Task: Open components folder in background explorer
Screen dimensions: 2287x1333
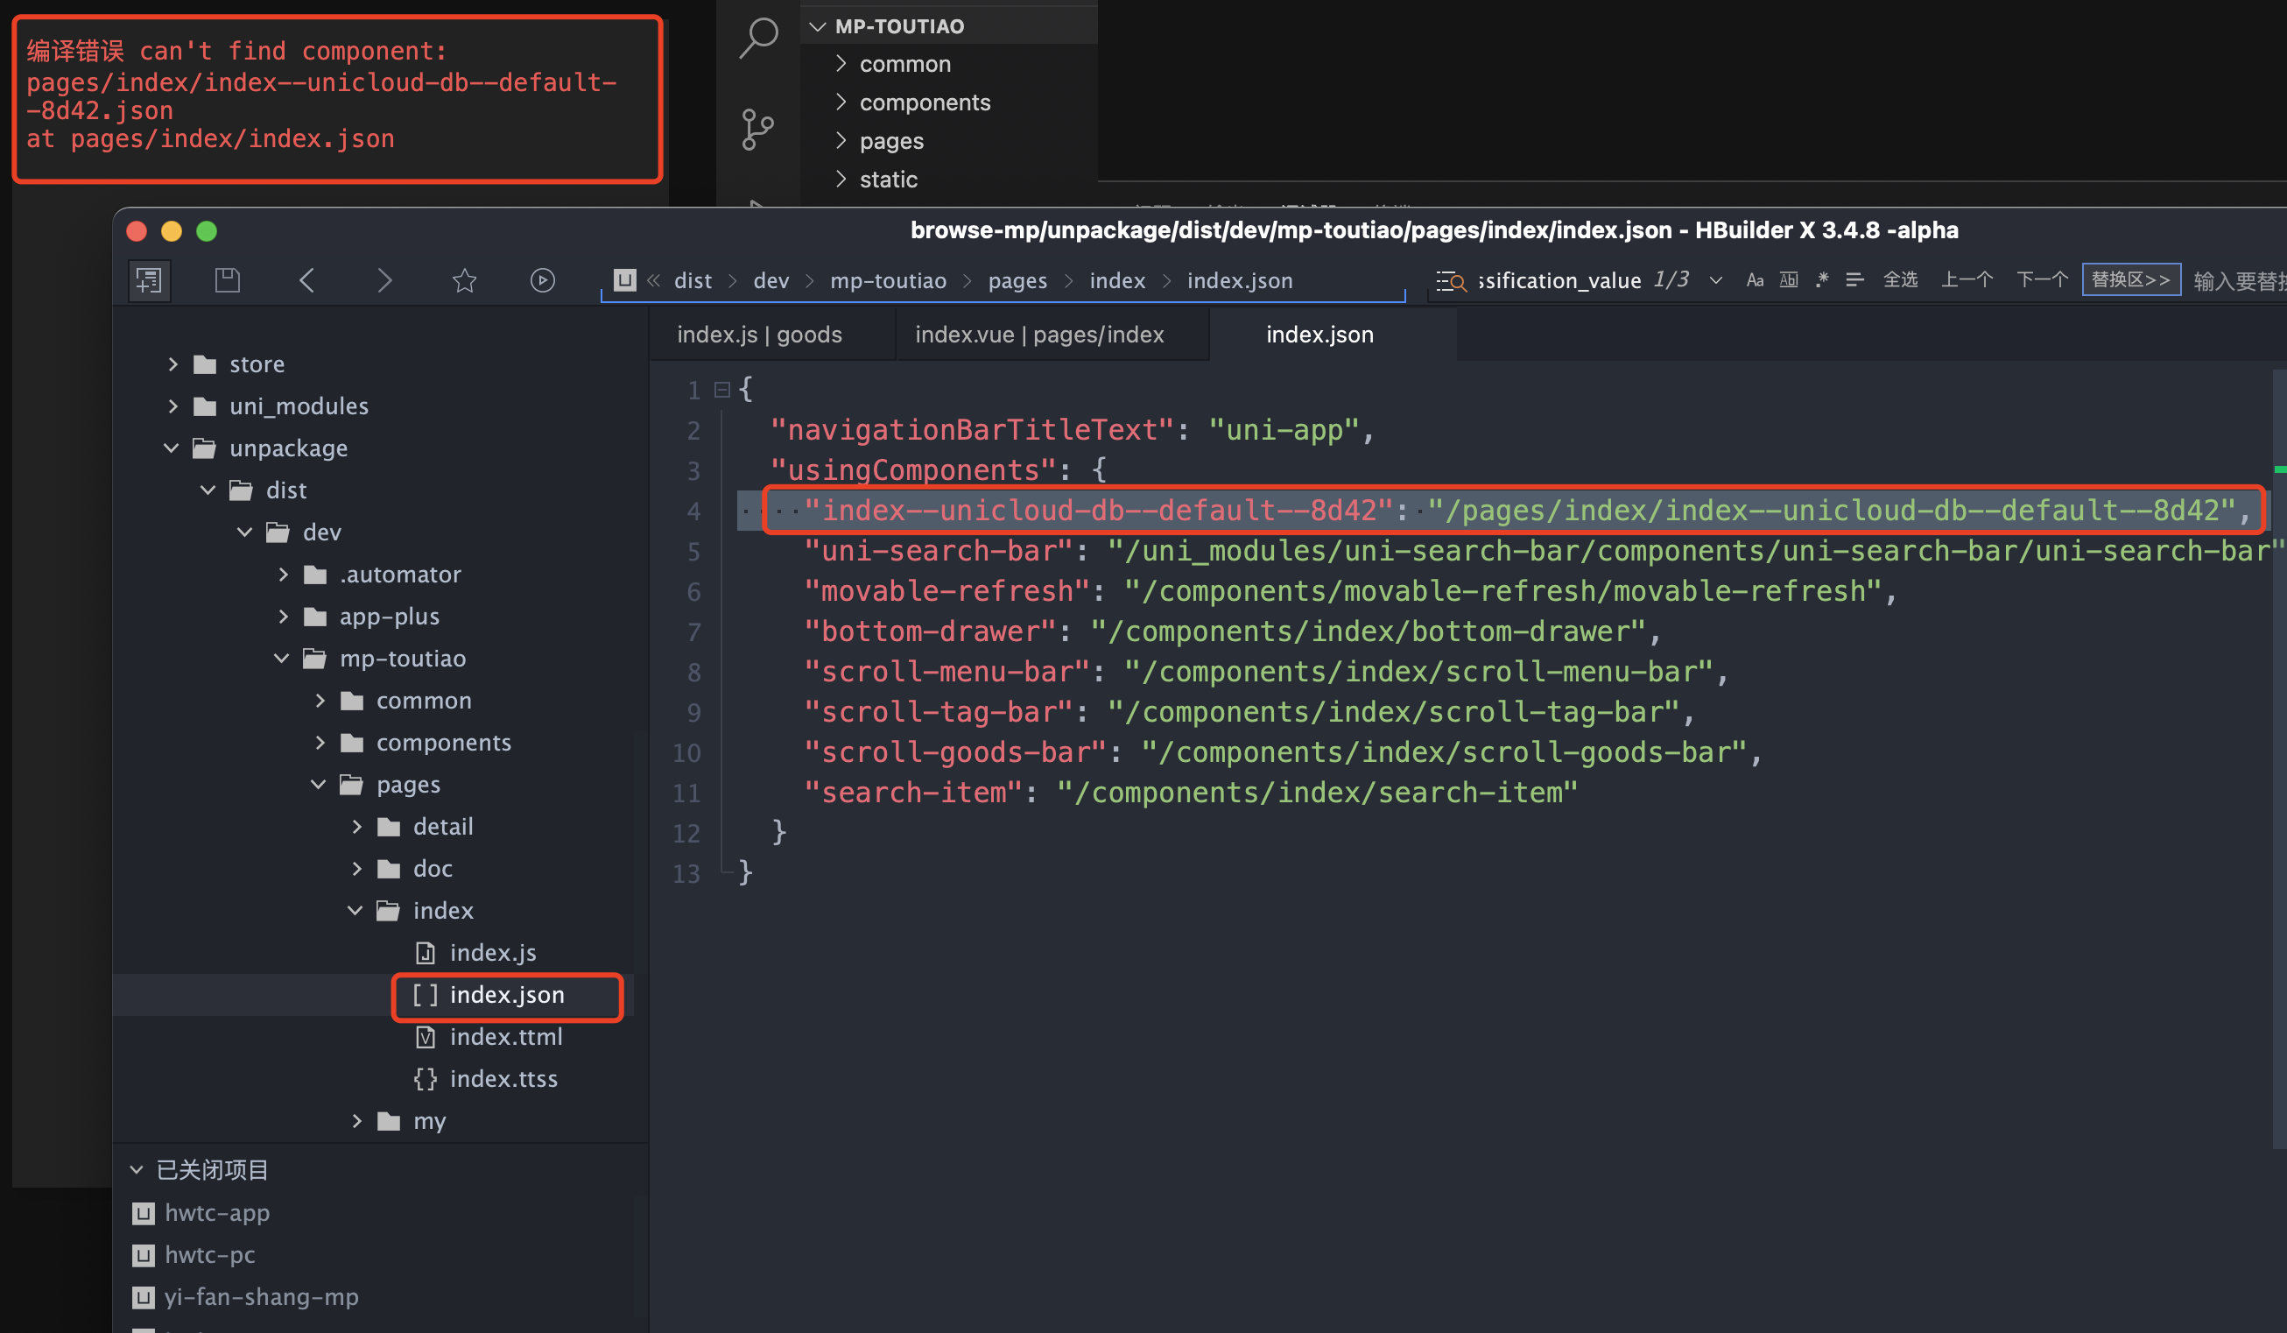Action: click(x=925, y=102)
